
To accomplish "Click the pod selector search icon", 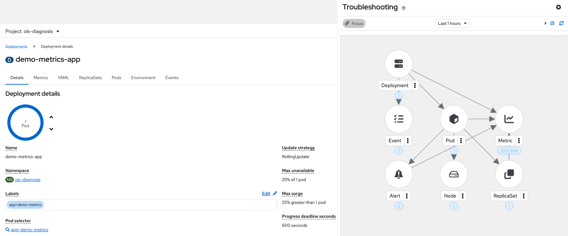I will click(7, 229).
